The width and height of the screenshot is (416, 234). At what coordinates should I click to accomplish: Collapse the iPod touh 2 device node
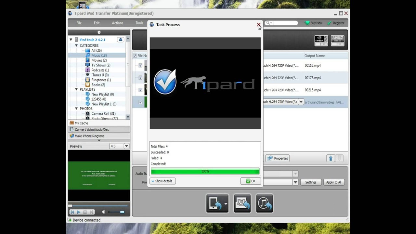71,40
